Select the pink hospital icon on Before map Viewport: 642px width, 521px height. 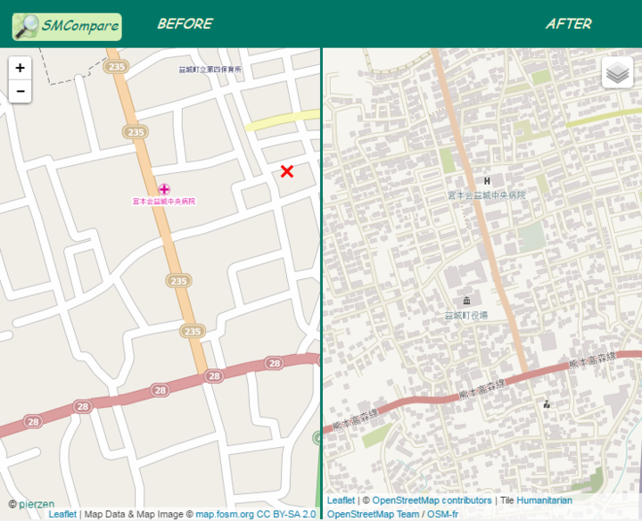point(164,188)
